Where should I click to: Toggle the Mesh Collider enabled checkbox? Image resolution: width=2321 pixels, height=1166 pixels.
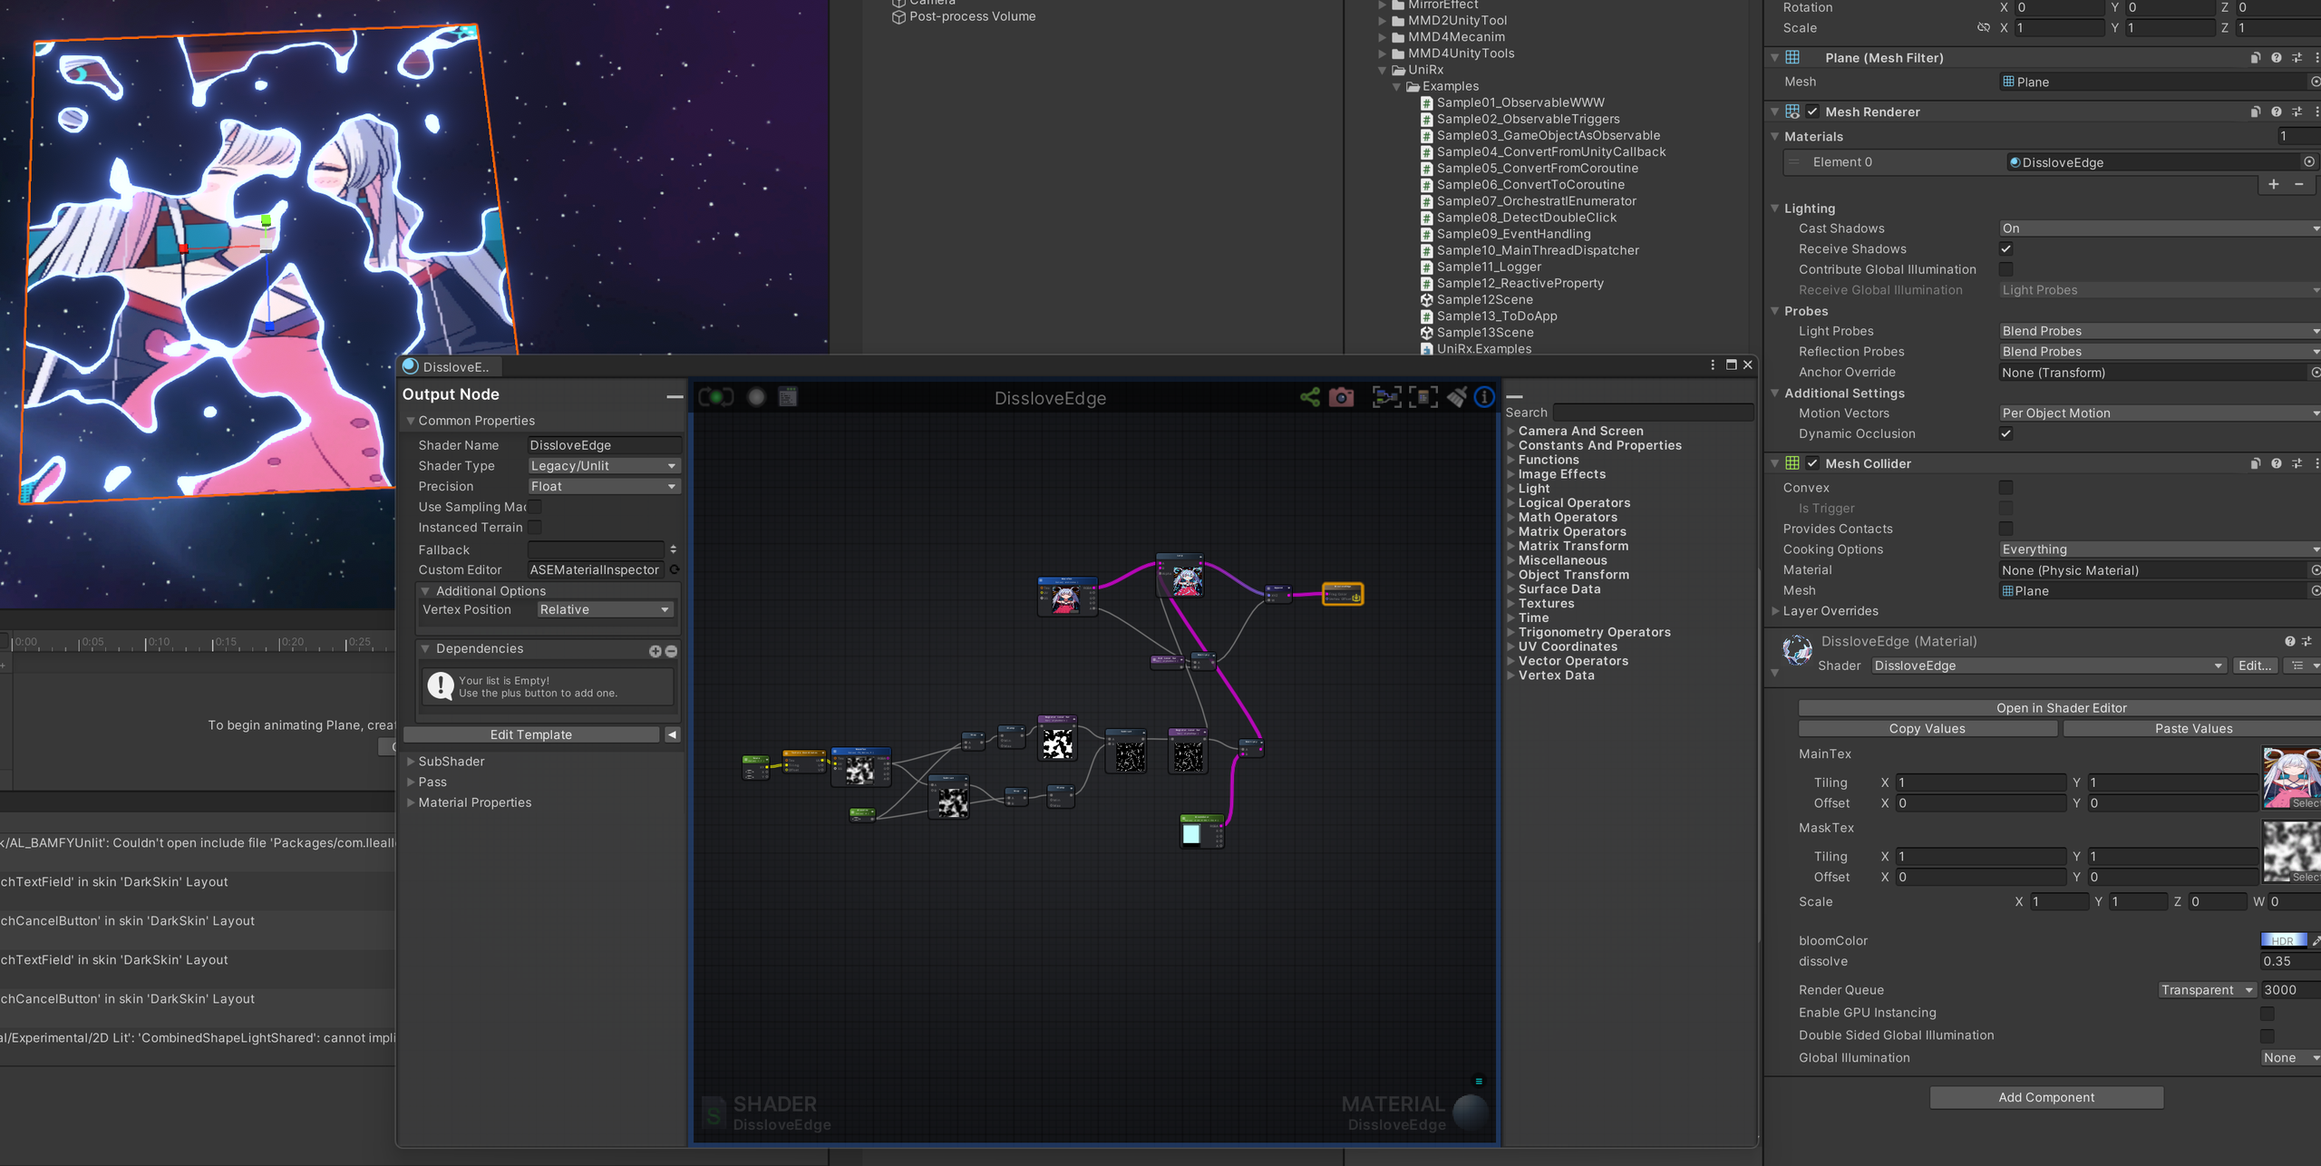(x=1811, y=463)
